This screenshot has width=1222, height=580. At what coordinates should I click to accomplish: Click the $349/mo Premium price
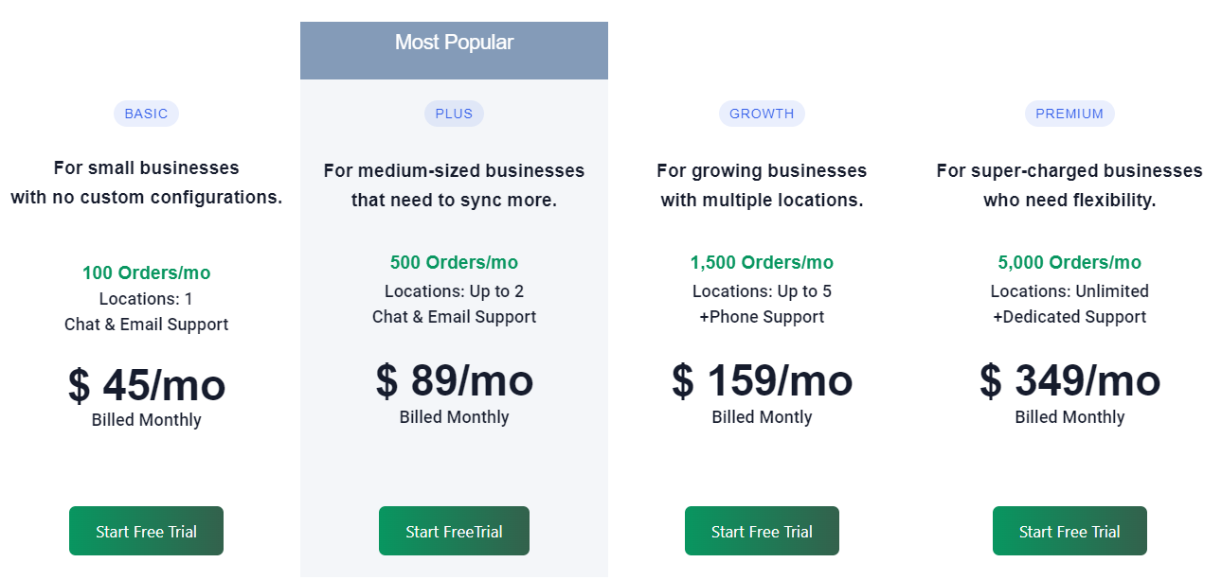pos(1069,380)
